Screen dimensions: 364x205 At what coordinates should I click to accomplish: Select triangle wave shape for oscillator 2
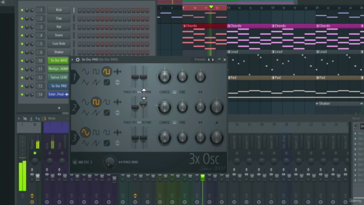[x=85, y=113]
